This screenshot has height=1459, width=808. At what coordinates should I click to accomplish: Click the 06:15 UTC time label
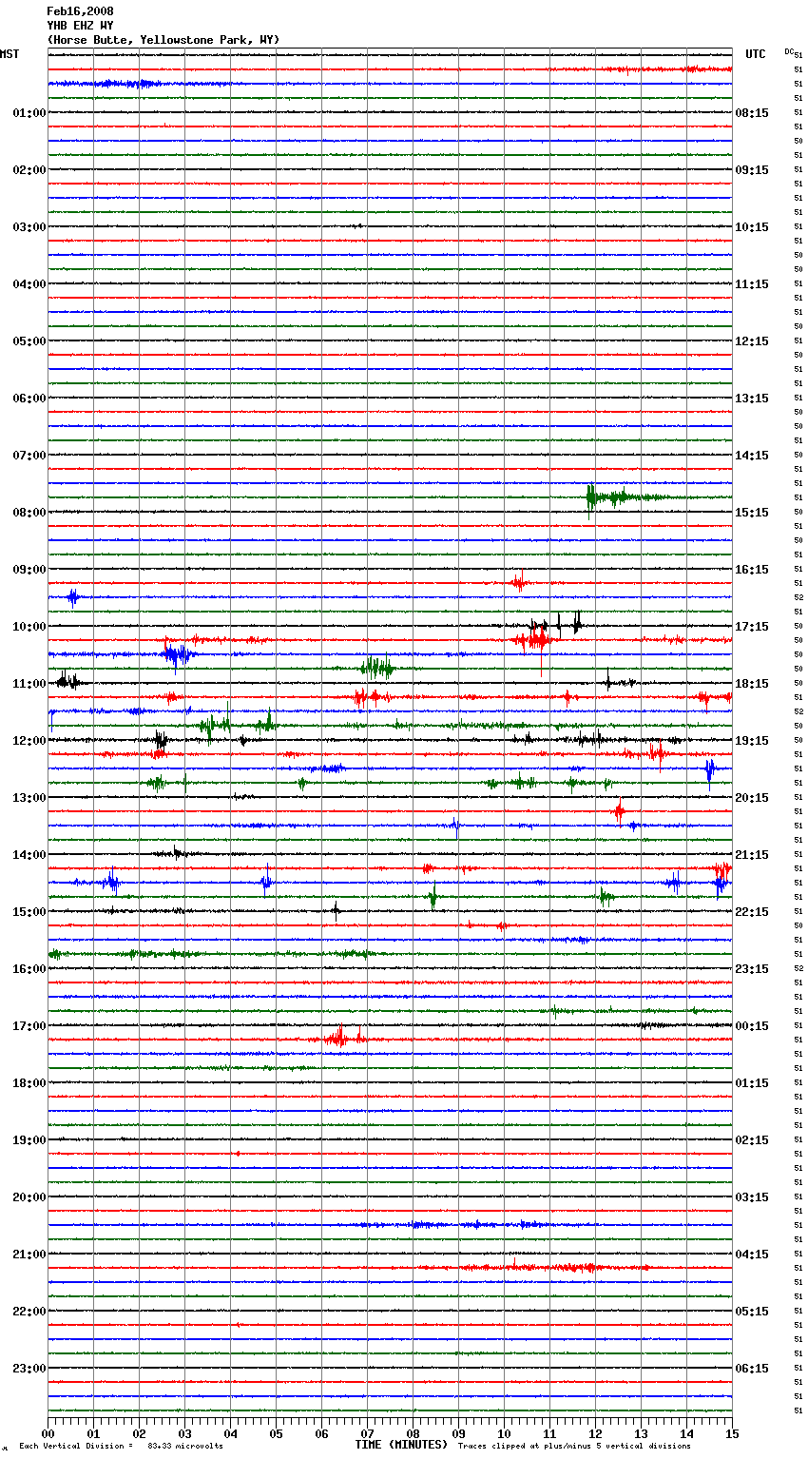(752, 1369)
